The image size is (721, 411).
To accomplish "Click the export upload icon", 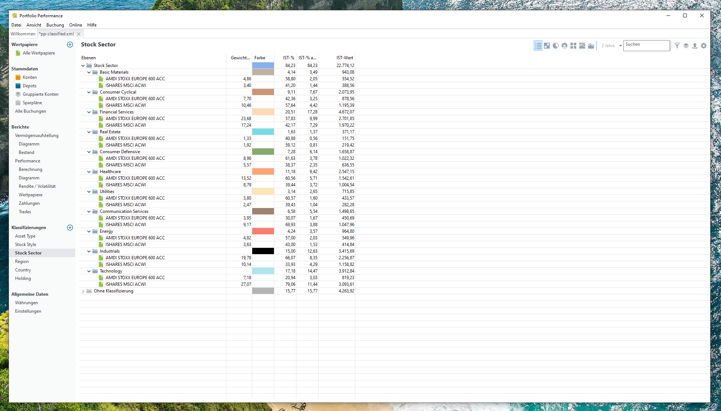I will tap(695, 46).
